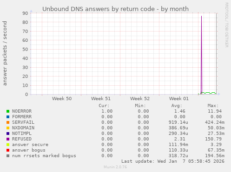Click answer secure max value 3.29
Viewport: 231px width, 172px height.
point(216,145)
